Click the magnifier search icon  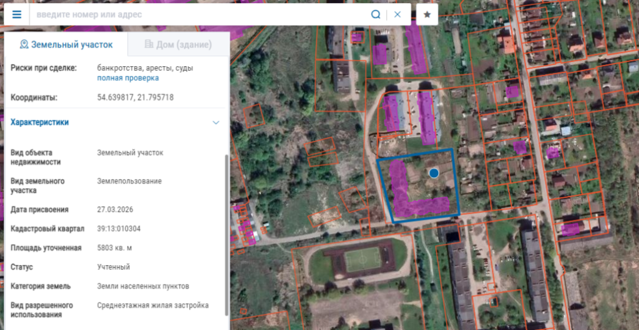(375, 15)
